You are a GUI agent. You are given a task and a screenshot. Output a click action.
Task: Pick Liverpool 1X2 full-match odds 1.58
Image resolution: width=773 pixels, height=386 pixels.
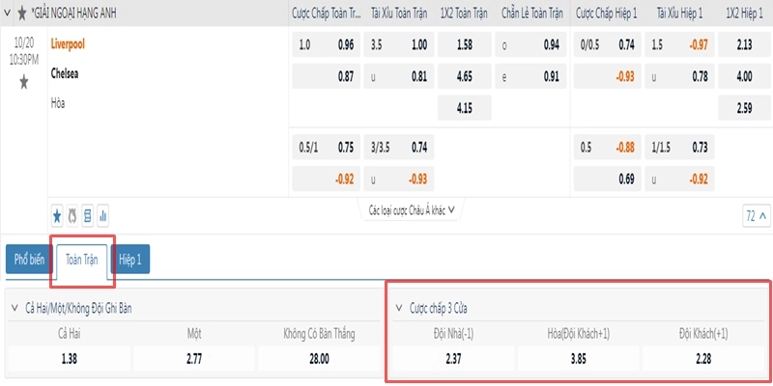(x=465, y=44)
